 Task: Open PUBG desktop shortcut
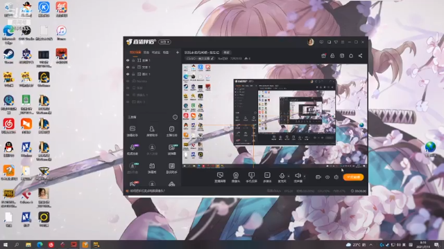coord(9,198)
